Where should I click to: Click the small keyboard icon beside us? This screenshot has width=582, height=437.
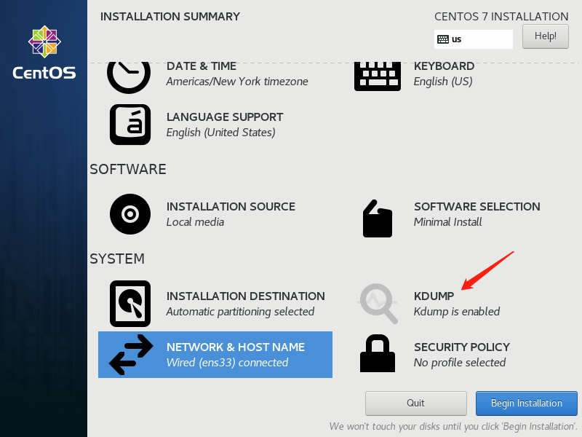coord(443,39)
